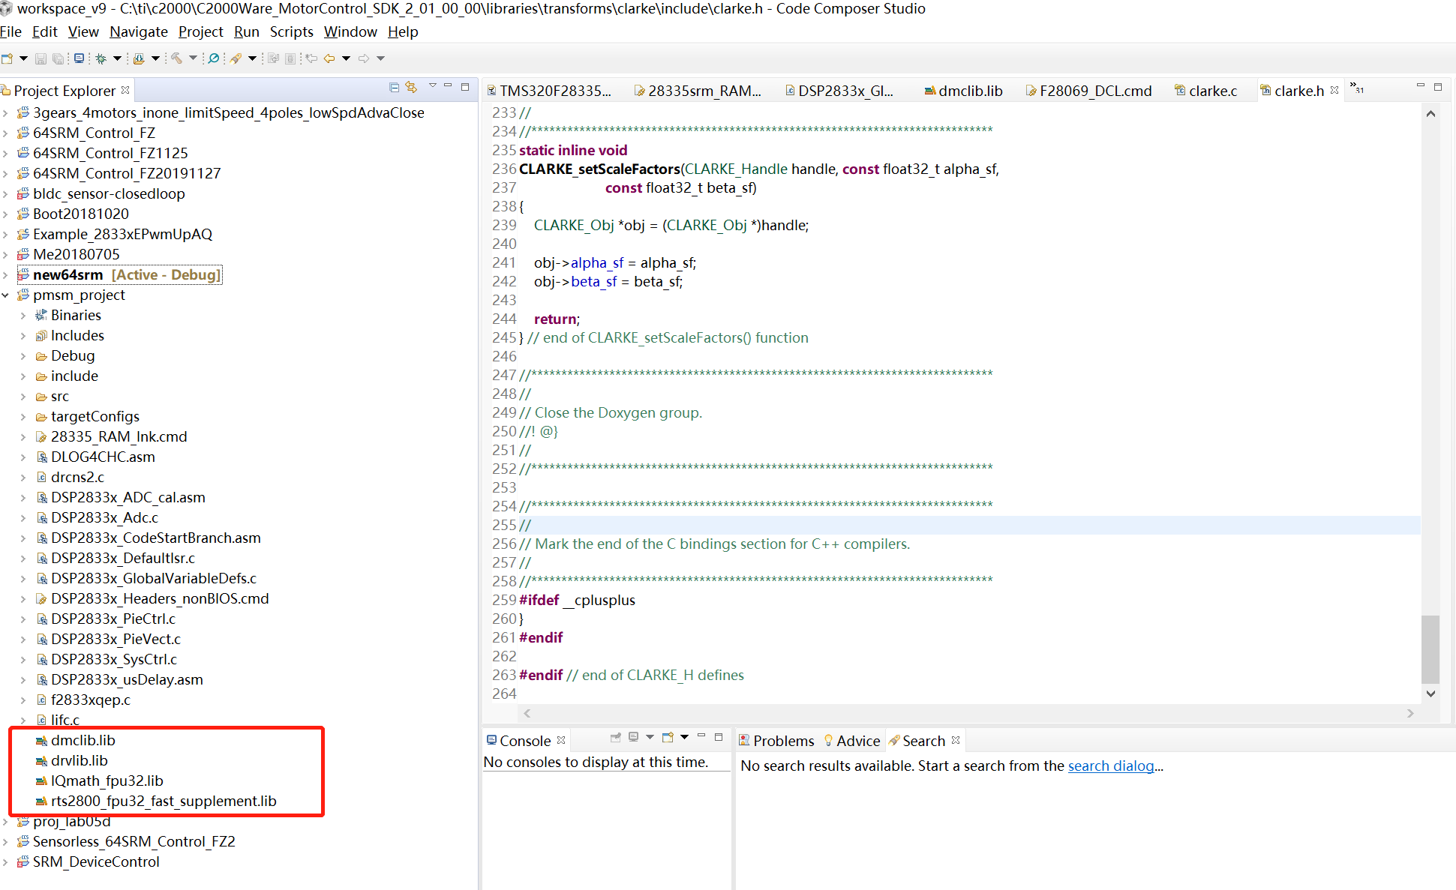Collapse All in Project Explorer

click(394, 88)
